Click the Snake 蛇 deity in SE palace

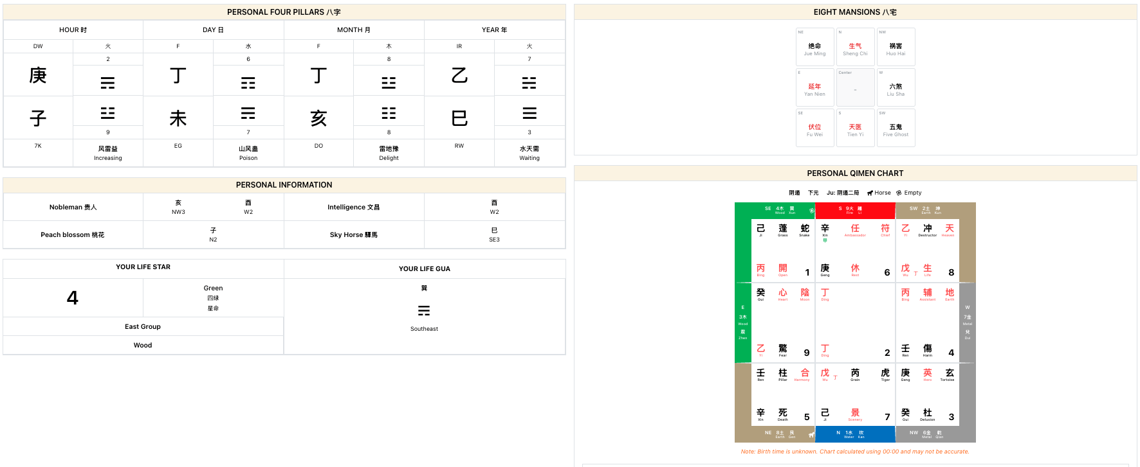(805, 230)
